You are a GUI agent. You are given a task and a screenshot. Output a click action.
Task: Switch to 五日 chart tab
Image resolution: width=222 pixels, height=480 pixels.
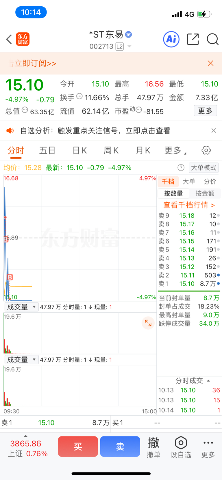[x=47, y=150]
